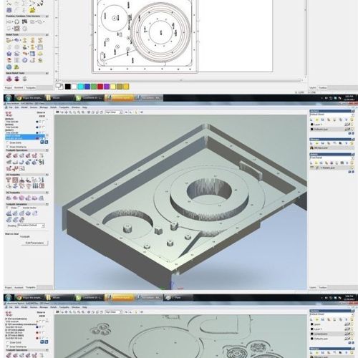
Task: Open the highlighted ArtCAM taskbar button, middle taskbar
Action: 119,98
